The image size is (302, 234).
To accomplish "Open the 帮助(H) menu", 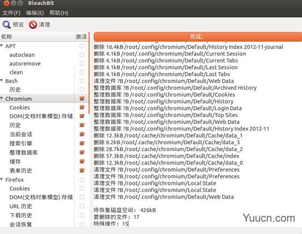I will pos(59,13).
